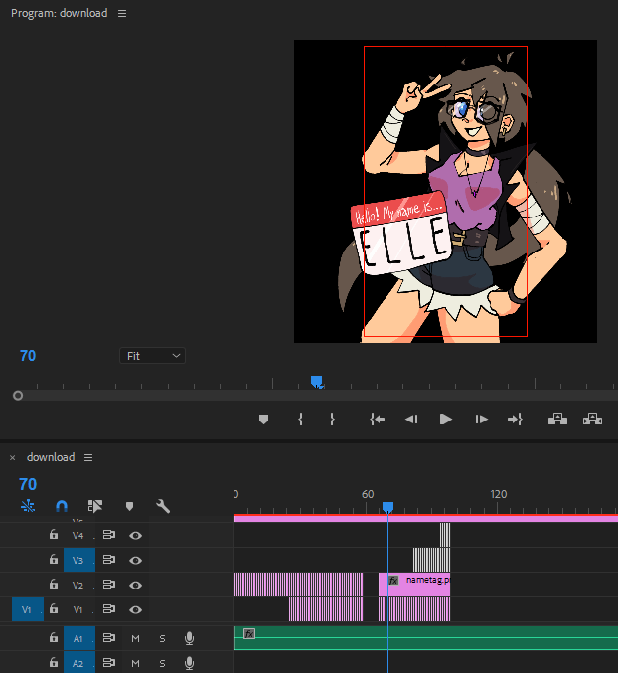Viewport: 618px width, 673px height.
Task: Select the download timeline tab
Action: point(51,457)
